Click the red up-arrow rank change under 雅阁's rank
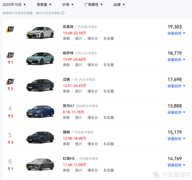This screenshot has height=180, width=192. 10,142
